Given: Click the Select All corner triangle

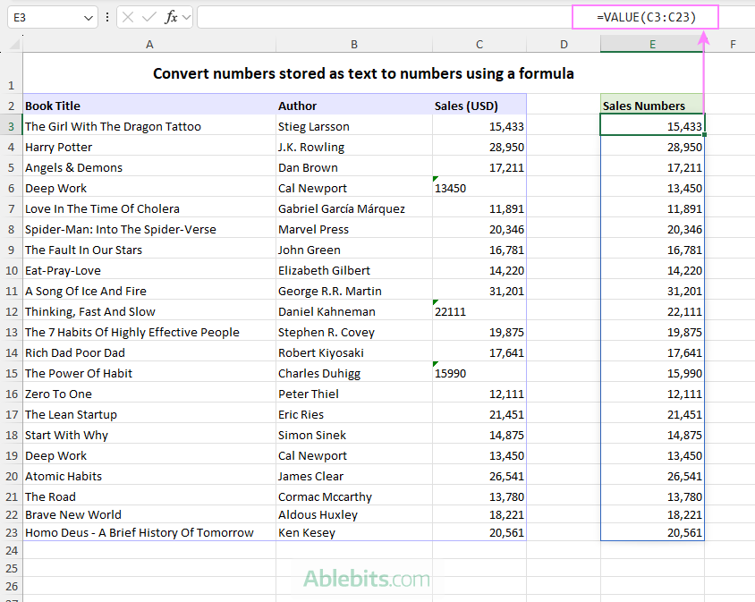Looking at the screenshot, I should click(x=14, y=45).
